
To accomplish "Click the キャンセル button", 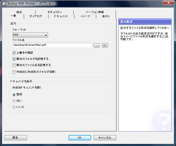I will 105,138.
